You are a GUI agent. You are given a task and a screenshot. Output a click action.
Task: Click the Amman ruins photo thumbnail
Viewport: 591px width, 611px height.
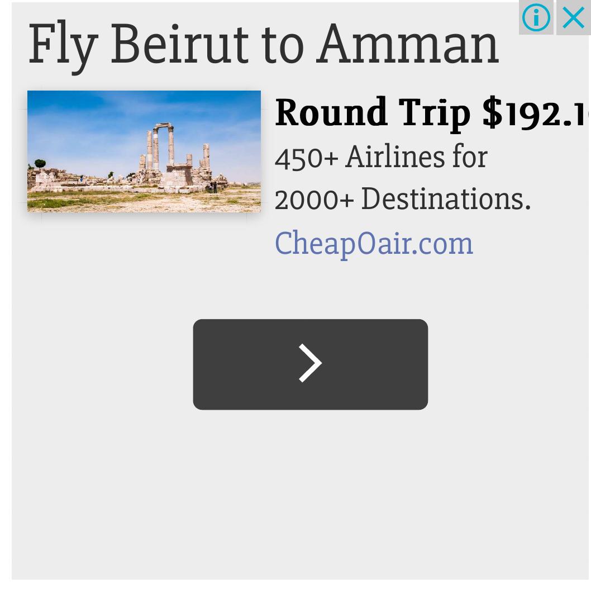tap(144, 151)
